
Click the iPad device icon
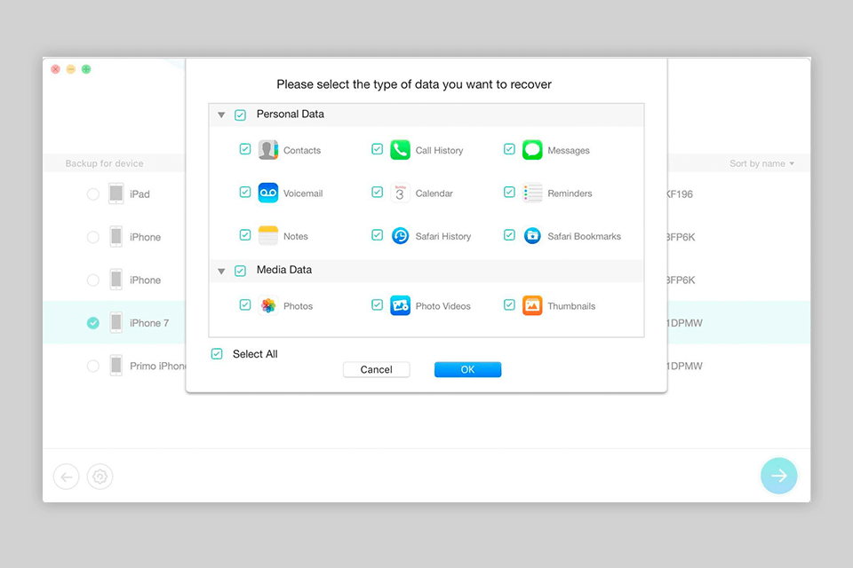click(116, 193)
